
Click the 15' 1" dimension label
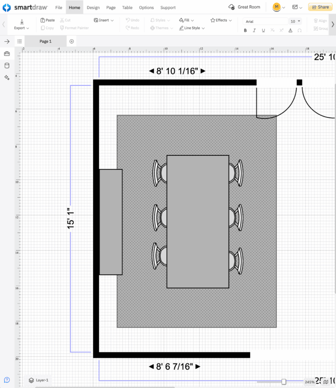(x=71, y=219)
